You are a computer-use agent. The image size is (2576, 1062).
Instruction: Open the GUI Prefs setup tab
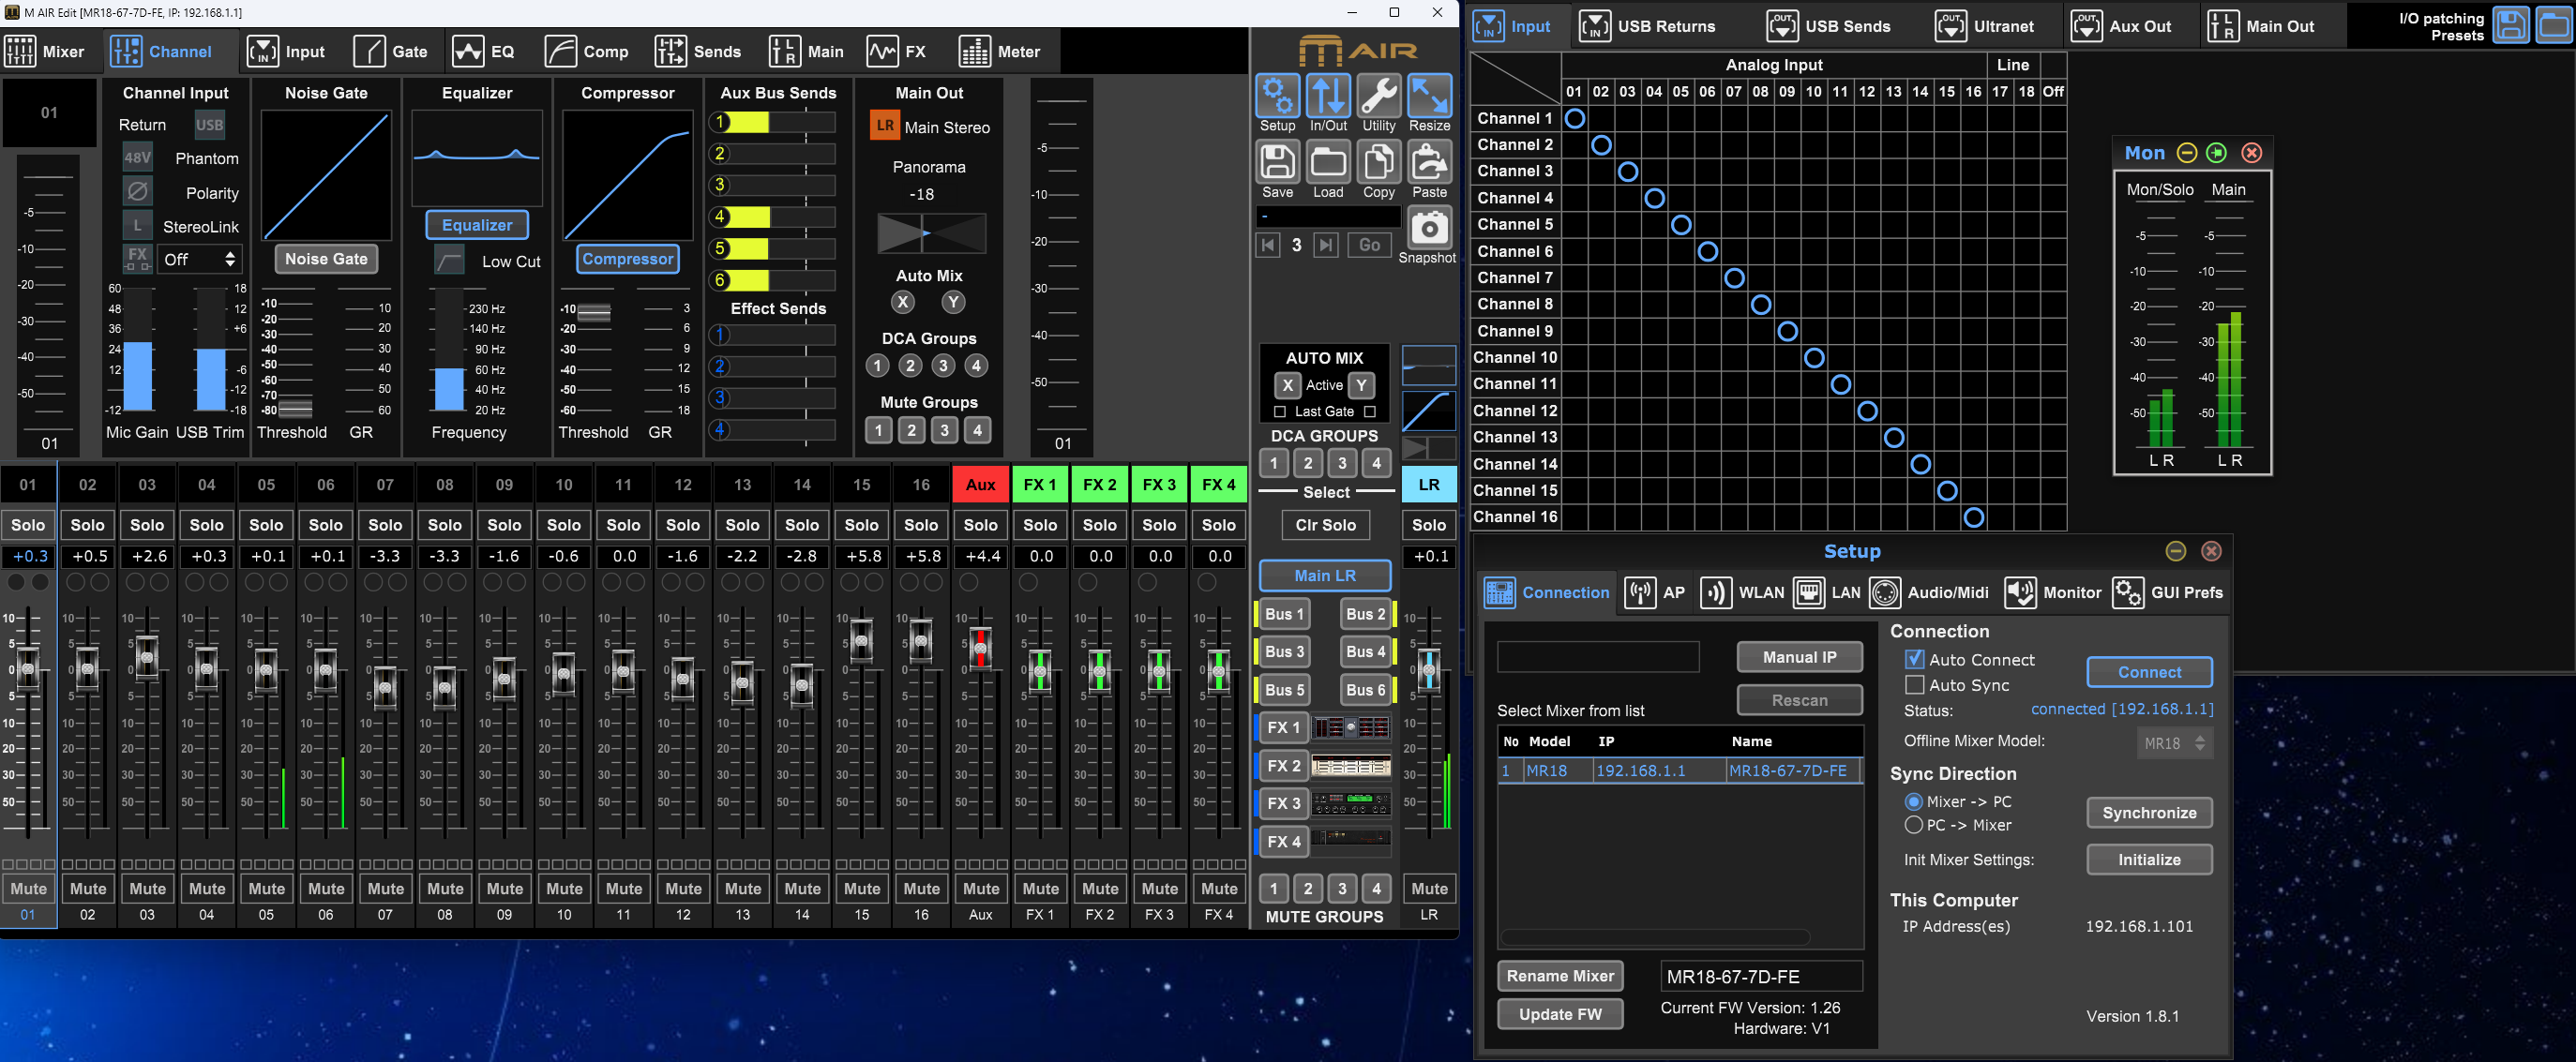(x=2168, y=593)
